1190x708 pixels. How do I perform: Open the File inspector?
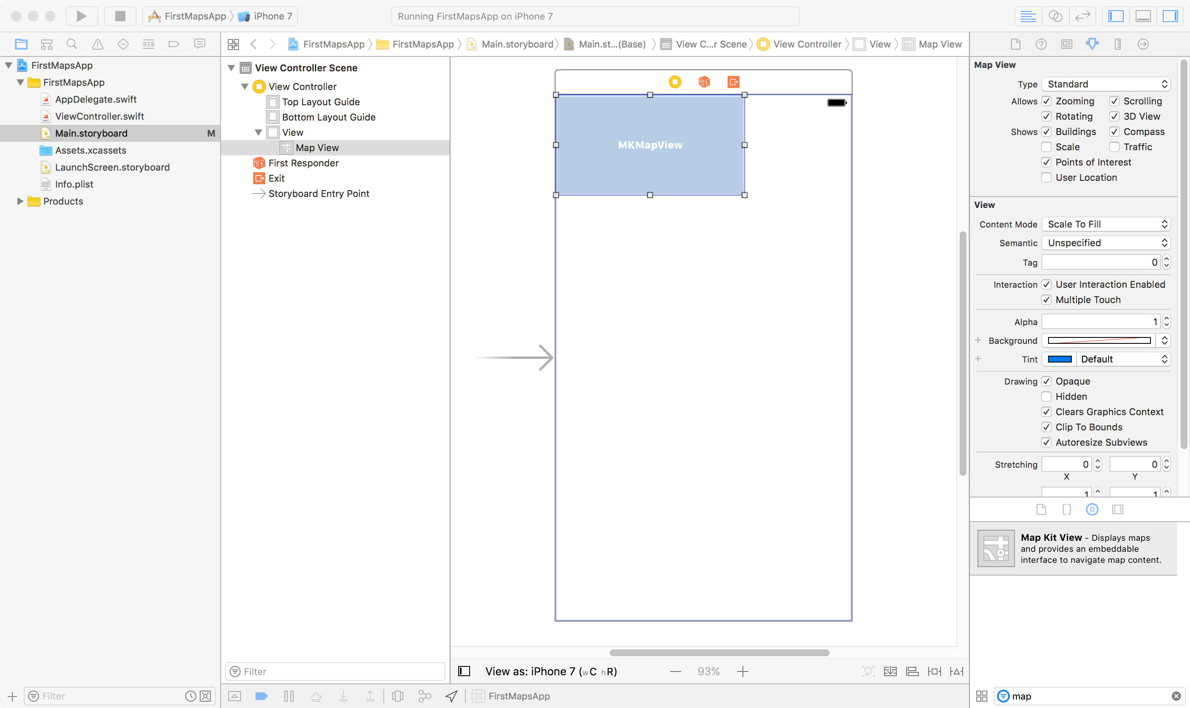tap(1016, 44)
